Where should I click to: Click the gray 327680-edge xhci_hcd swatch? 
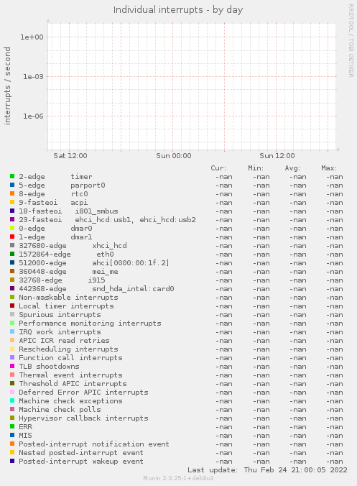coord(12,245)
